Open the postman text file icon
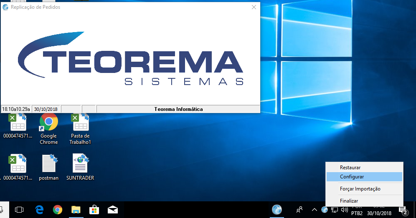This screenshot has width=416, height=218. point(49,167)
